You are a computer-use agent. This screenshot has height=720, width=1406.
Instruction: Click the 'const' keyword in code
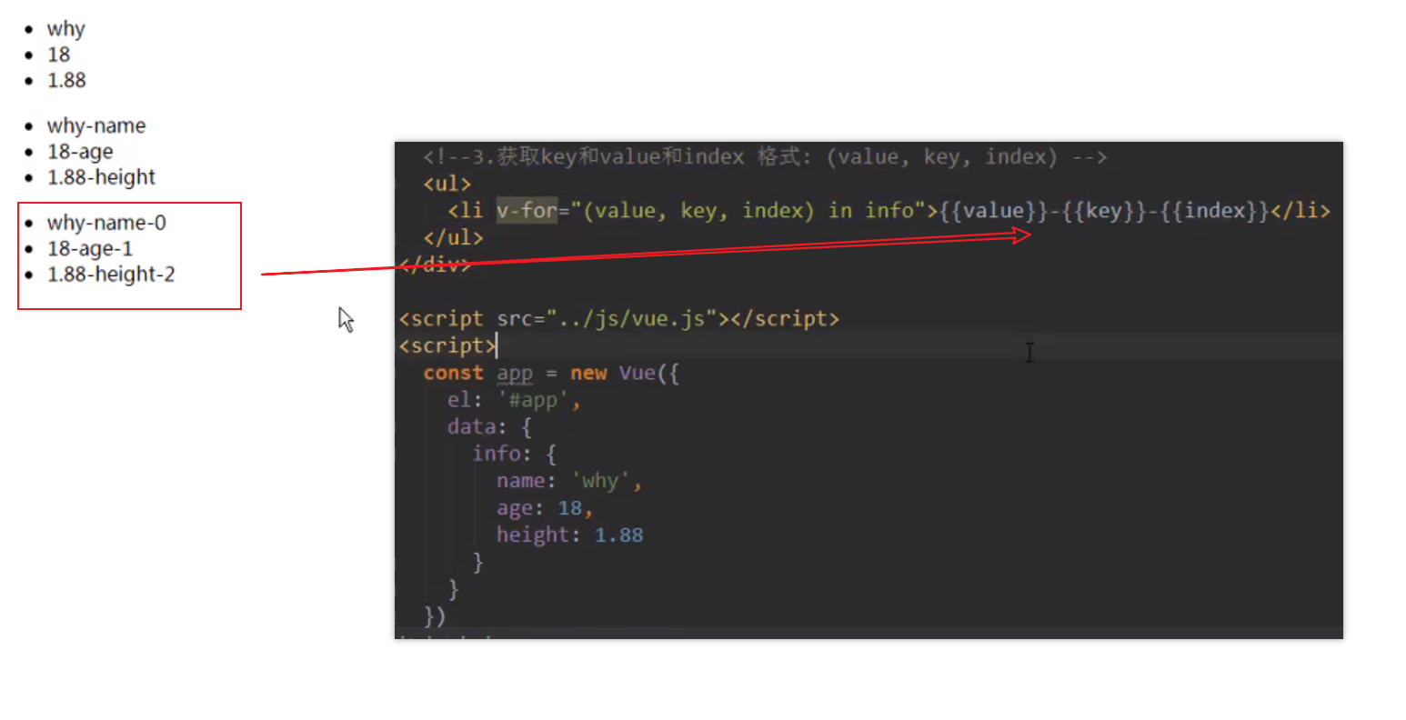tap(453, 373)
